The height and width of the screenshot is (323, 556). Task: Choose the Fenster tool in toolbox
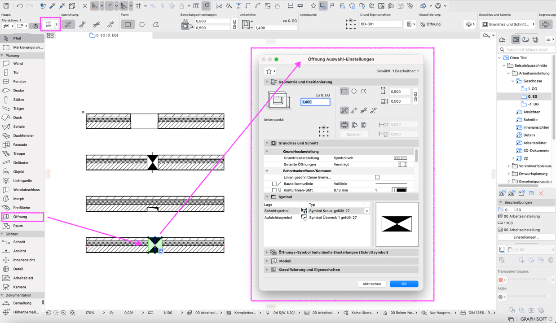pyautogui.click(x=22, y=81)
